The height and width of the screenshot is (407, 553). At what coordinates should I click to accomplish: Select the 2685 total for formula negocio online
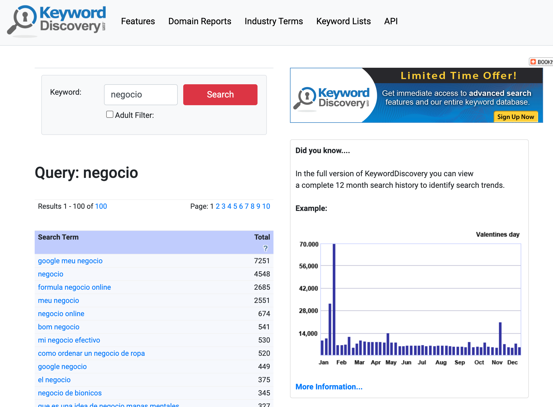[x=262, y=287]
